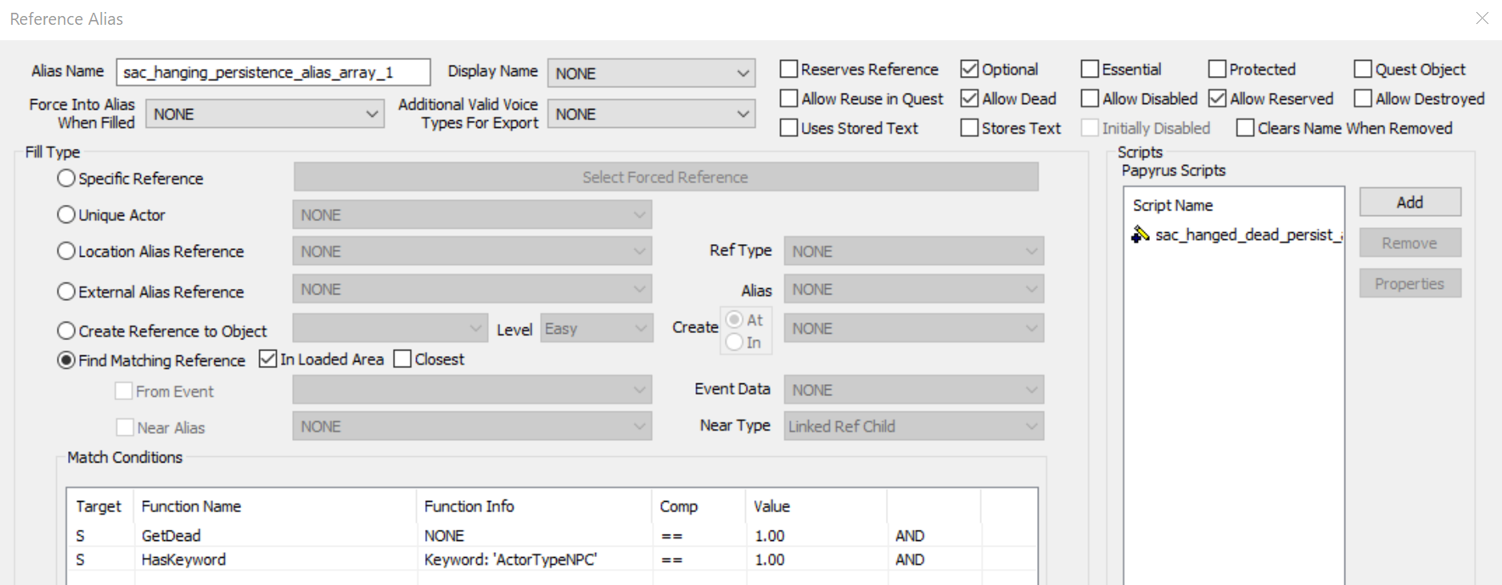1502x585 pixels.
Task: Open the Display Name dropdown
Action: [x=651, y=73]
